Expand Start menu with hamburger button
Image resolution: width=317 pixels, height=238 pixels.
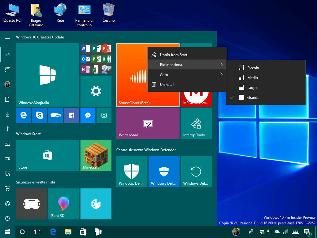click(7, 40)
